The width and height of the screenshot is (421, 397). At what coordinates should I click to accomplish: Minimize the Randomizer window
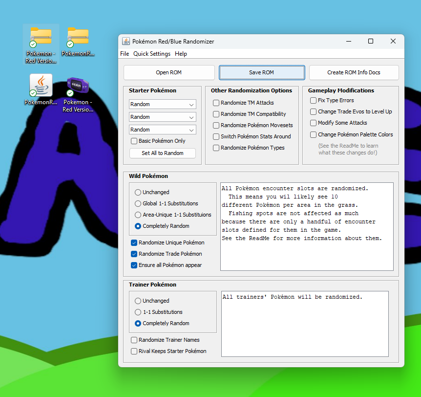tap(349, 41)
